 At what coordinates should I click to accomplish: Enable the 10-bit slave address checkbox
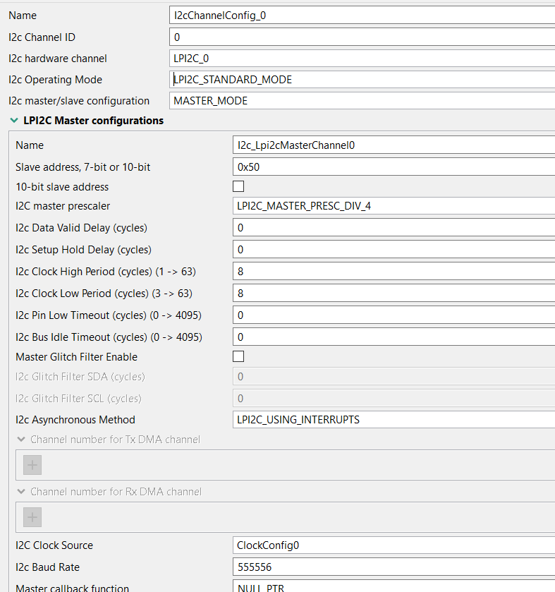238,186
